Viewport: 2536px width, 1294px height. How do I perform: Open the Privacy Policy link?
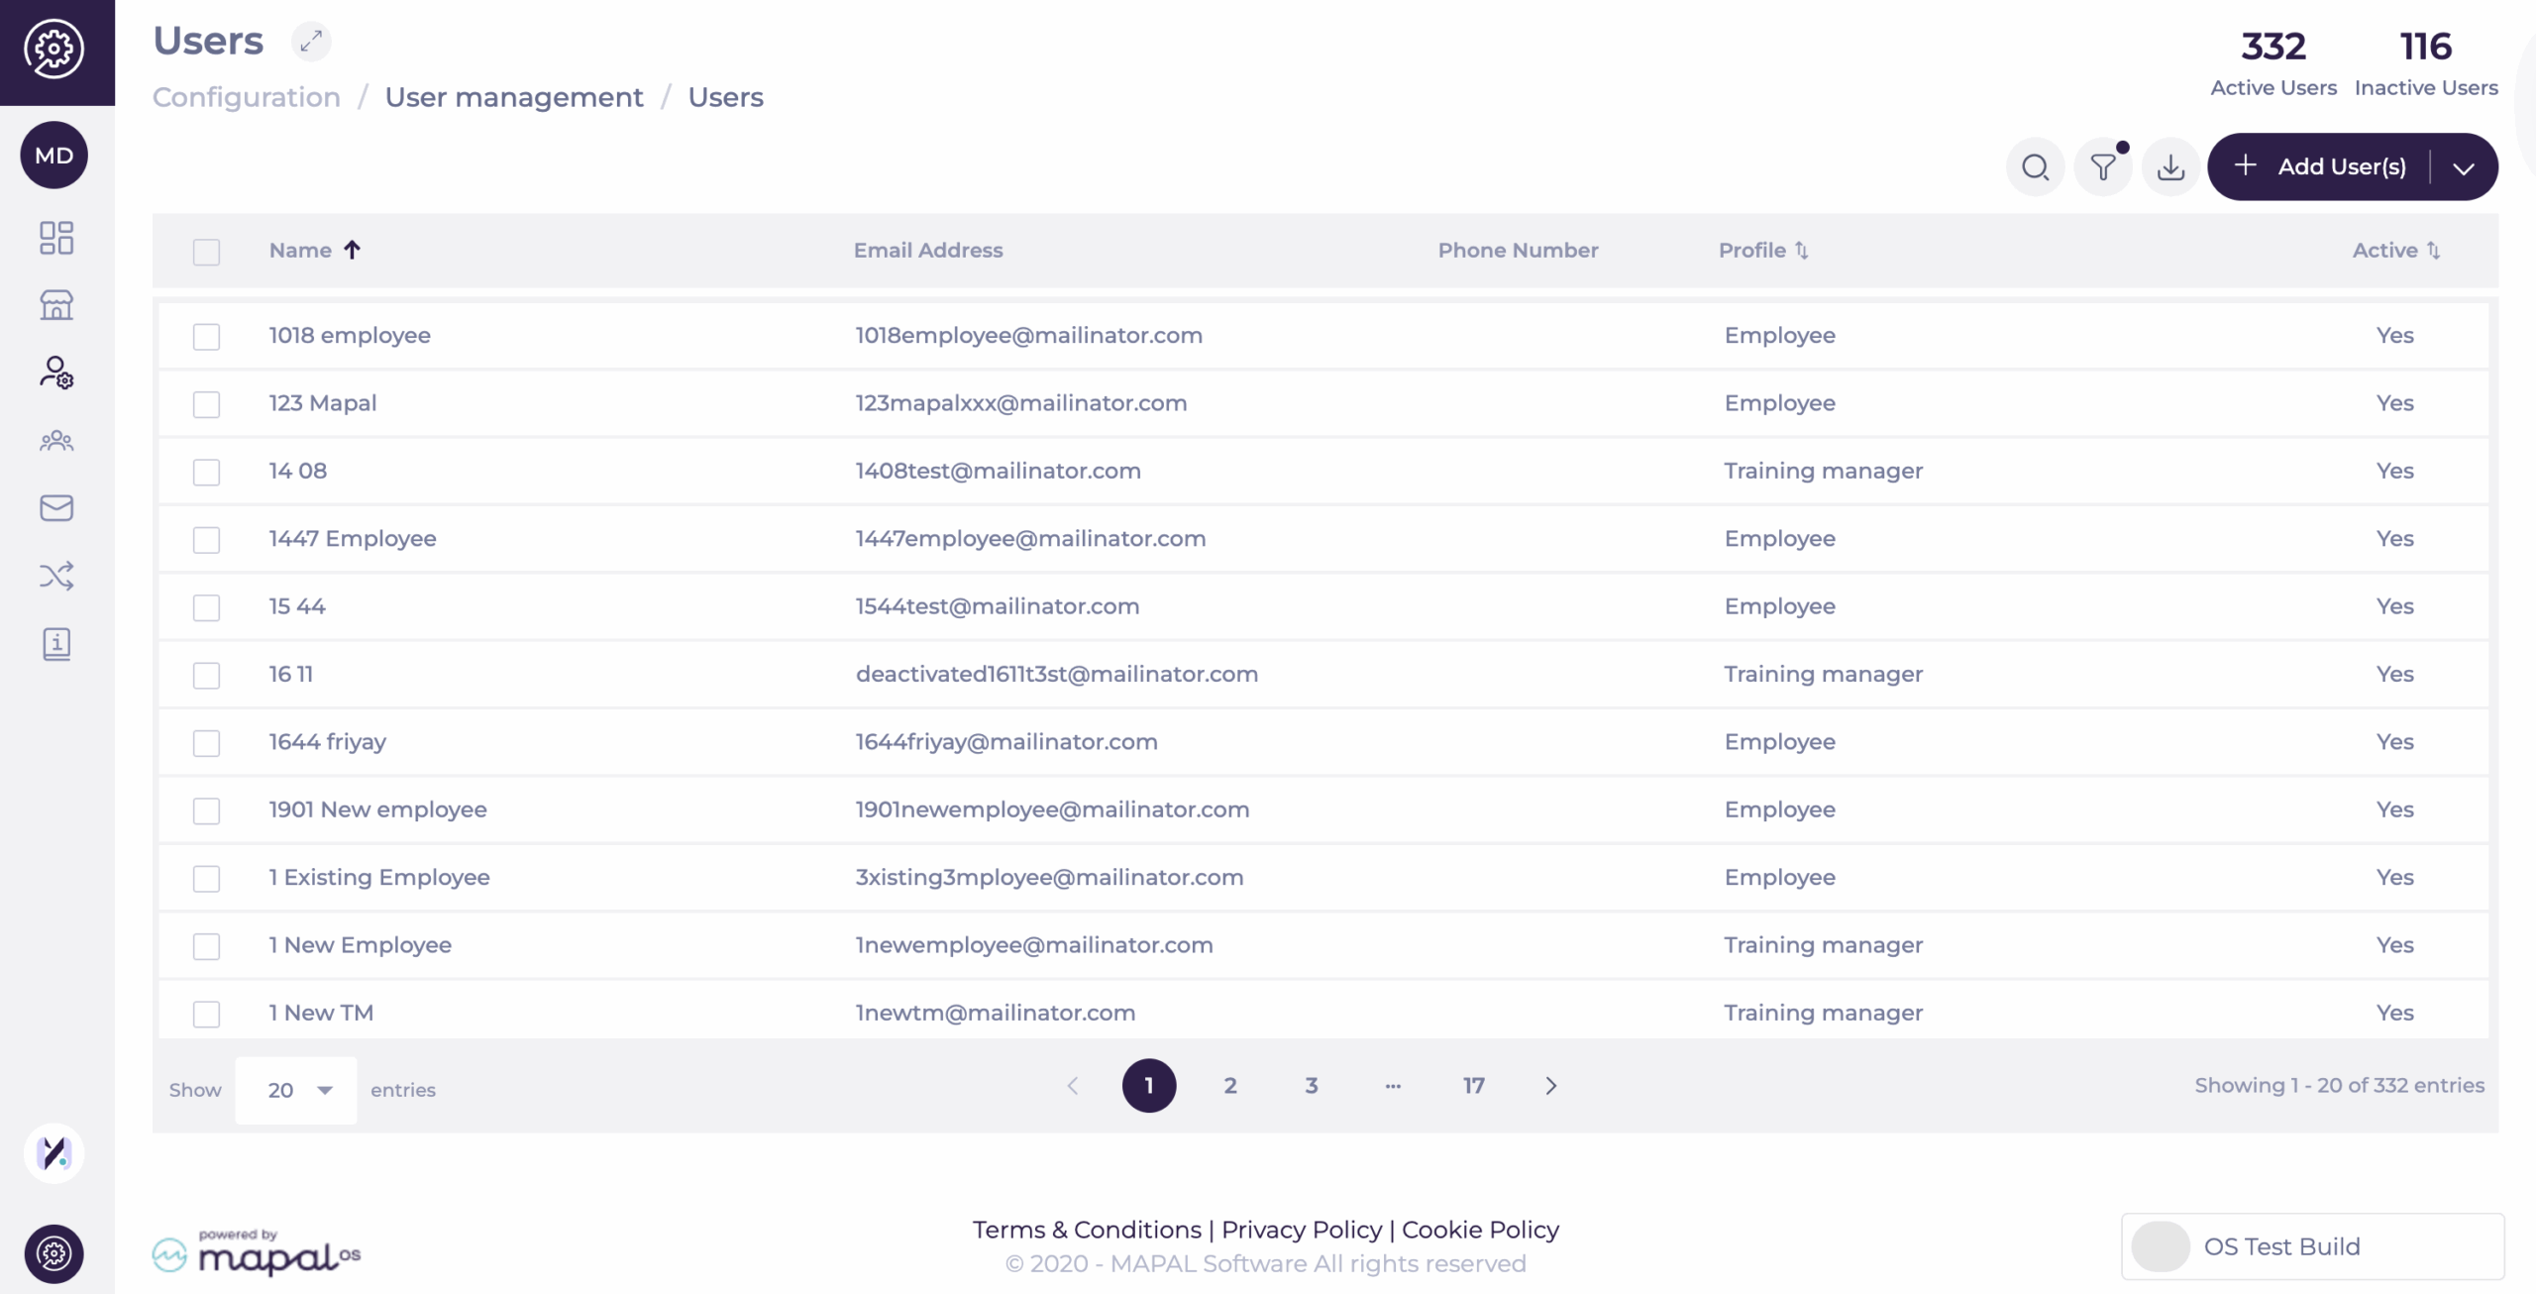click(1301, 1230)
